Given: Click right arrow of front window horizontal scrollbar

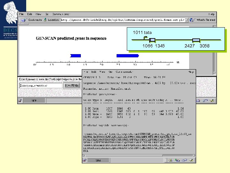Looking at the screenshot, I should [x=194, y=155].
